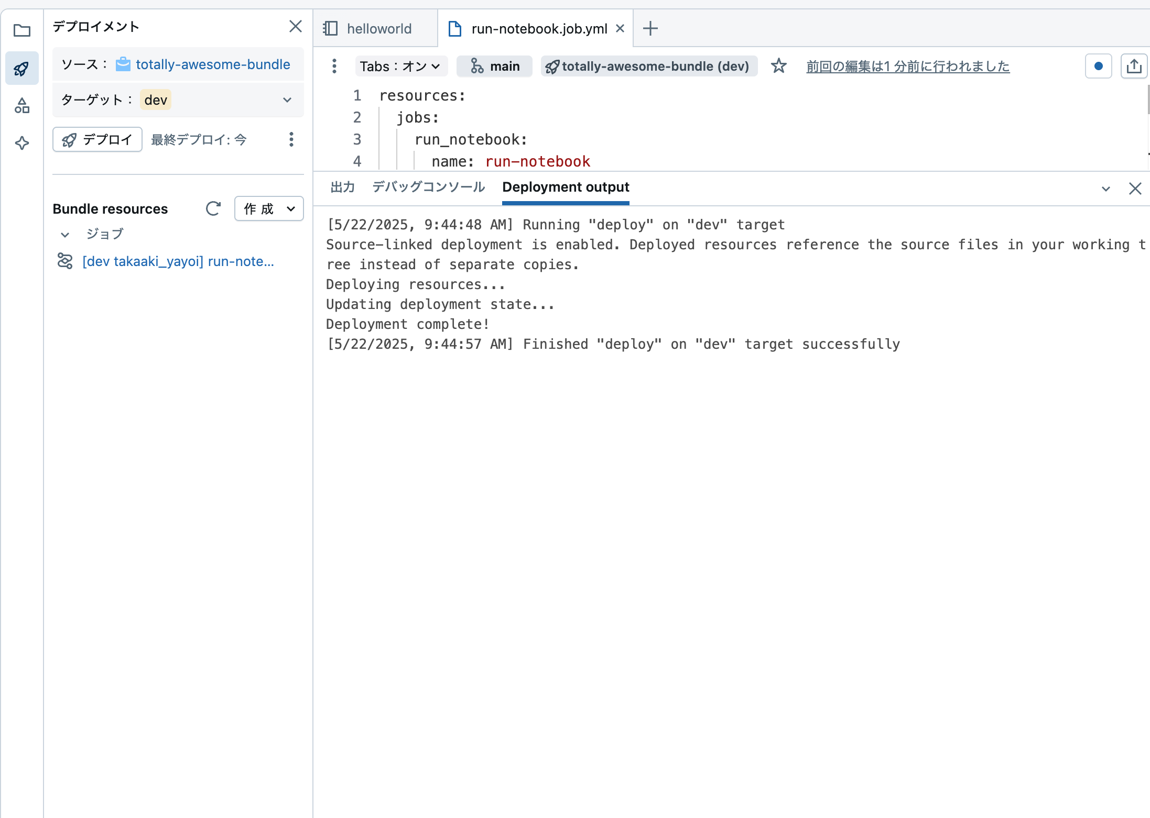Click the デプロイ button
Image resolution: width=1150 pixels, height=818 pixels.
point(96,139)
